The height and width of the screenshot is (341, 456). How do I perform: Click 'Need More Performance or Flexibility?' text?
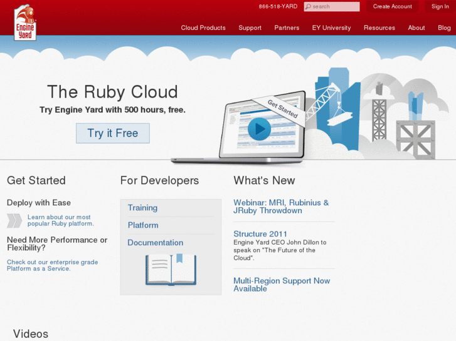57,244
